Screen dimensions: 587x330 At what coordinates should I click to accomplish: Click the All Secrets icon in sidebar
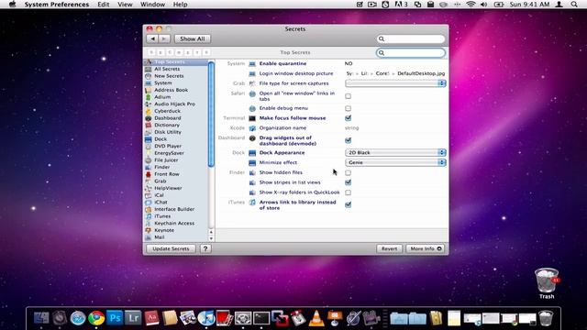tap(149, 69)
